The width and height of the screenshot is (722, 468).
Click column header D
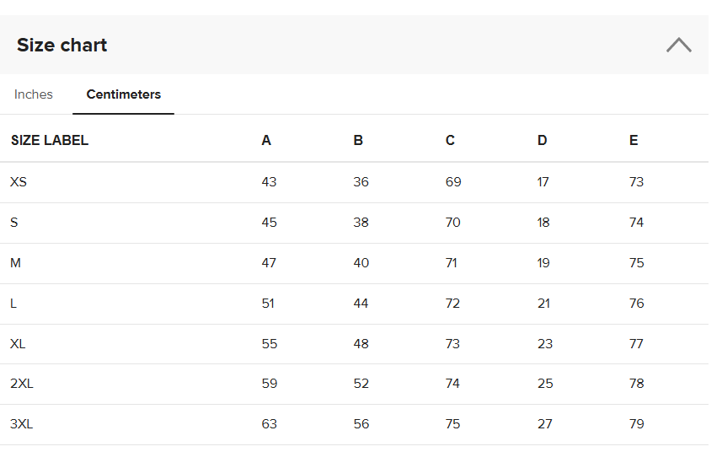click(x=542, y=141)
